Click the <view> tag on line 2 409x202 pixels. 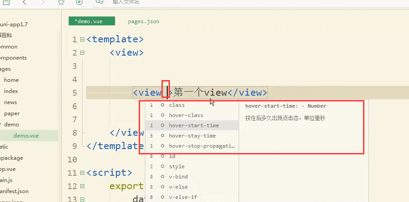127,53
